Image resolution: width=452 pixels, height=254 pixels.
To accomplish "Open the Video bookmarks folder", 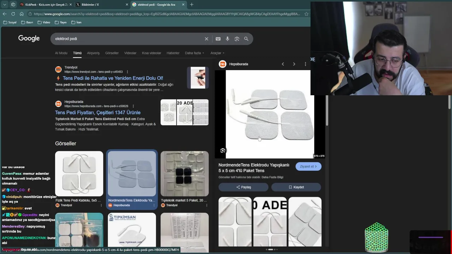I will pos(44,22).
